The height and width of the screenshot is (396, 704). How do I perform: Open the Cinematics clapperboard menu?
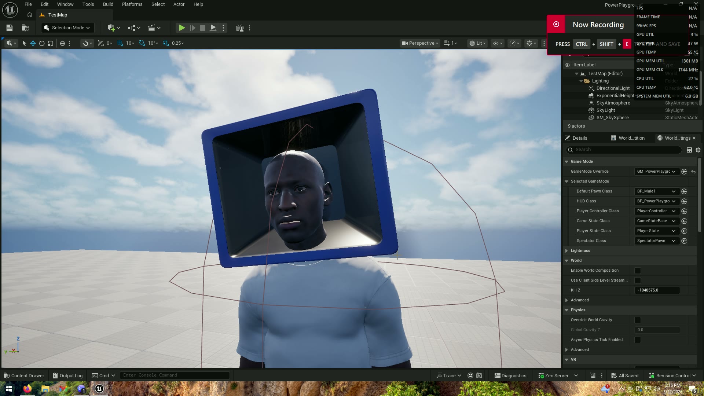point(154,28)
